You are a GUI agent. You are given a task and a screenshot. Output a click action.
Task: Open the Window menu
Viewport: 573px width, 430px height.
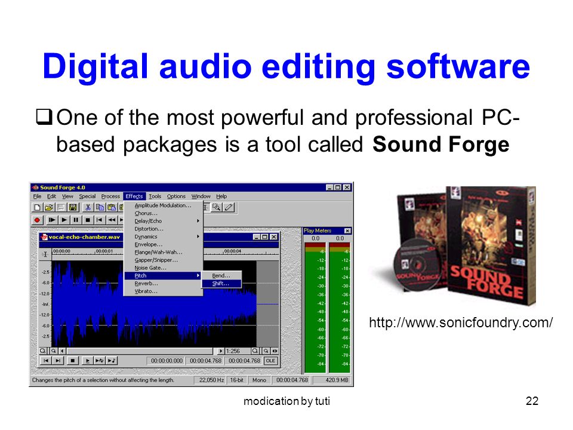pos(201,196)
